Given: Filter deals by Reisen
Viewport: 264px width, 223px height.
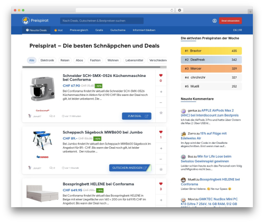Looking at the screenshot, I should (65, 60).
